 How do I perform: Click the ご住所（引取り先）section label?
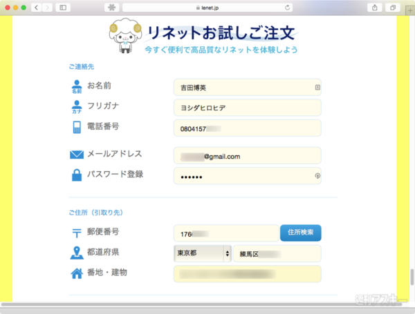click(x=96, y=213)
